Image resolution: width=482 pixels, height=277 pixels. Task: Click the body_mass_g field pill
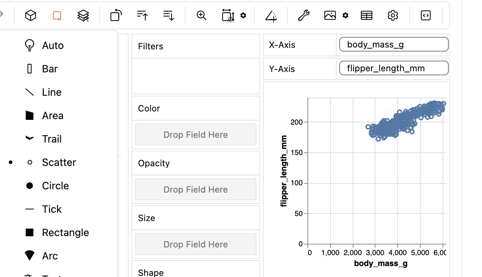pos(393,44)
